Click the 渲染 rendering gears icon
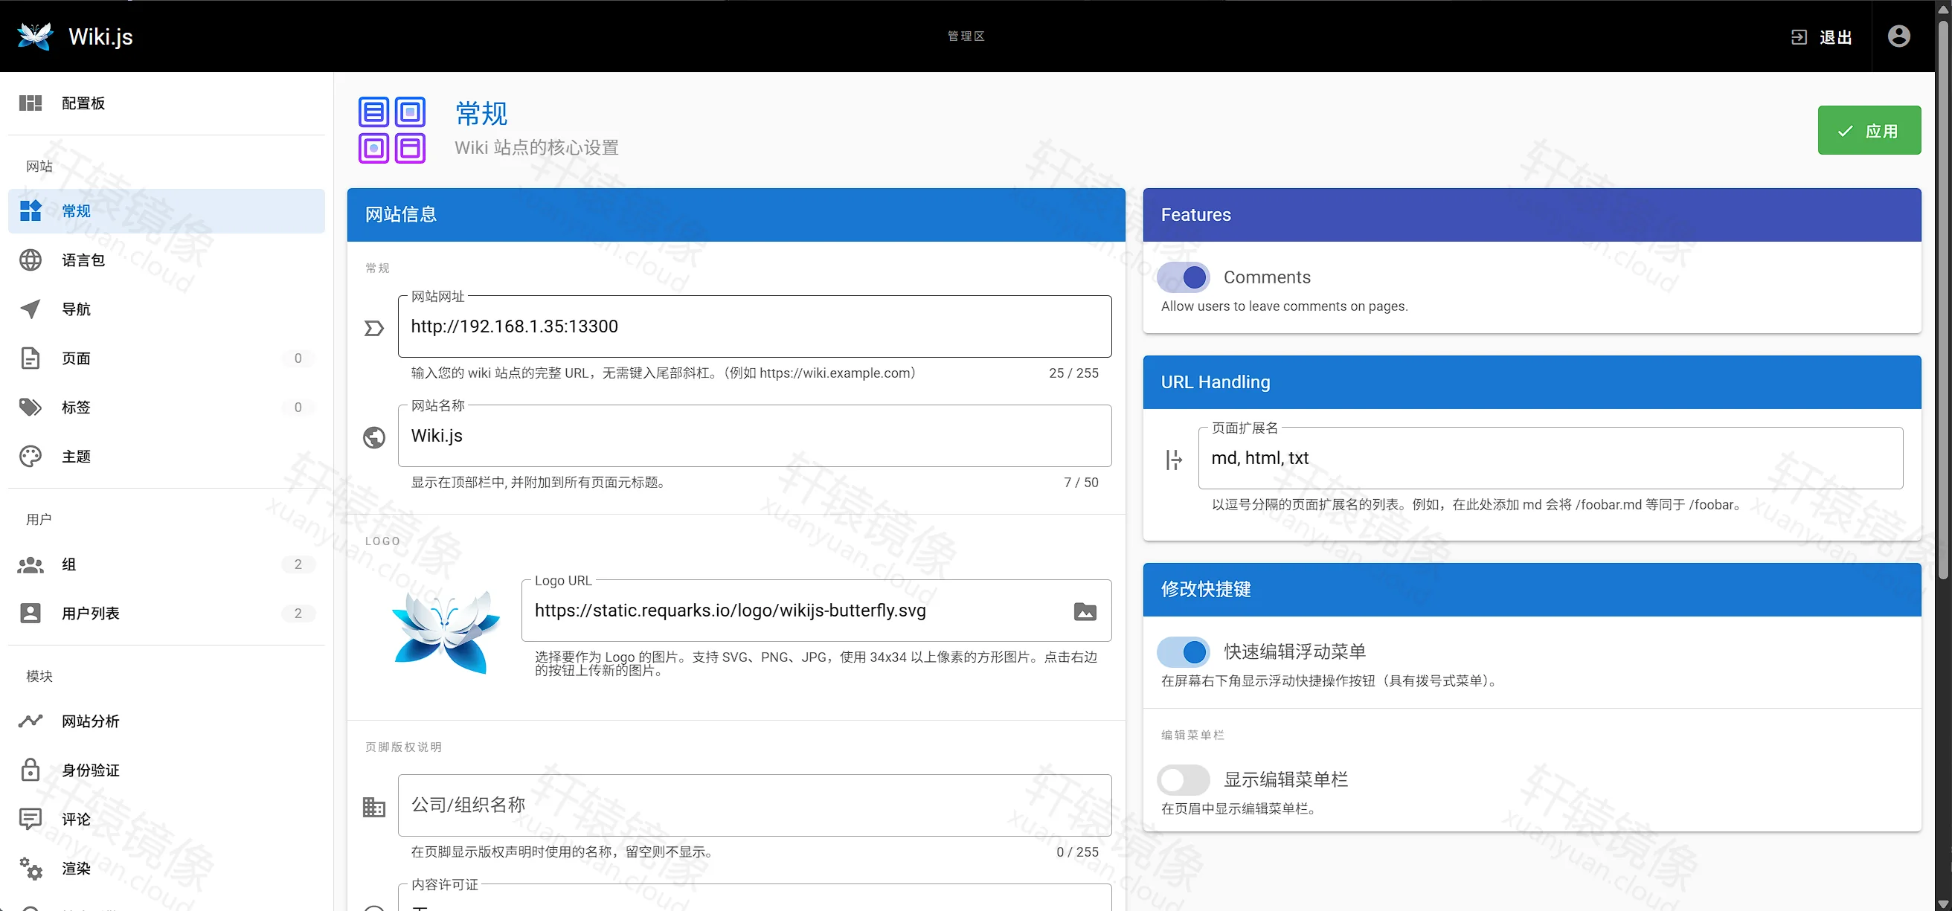The height and width of the screenshot is (911, 1952). pyautogui.click(x=30, y=868)
